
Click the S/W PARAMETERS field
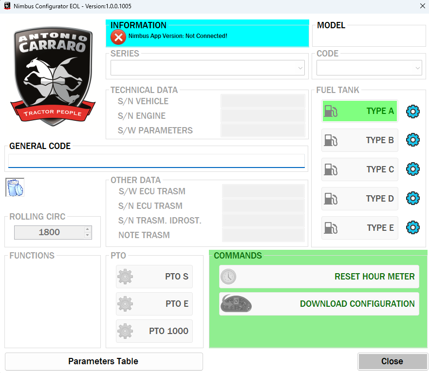point(263,131)
